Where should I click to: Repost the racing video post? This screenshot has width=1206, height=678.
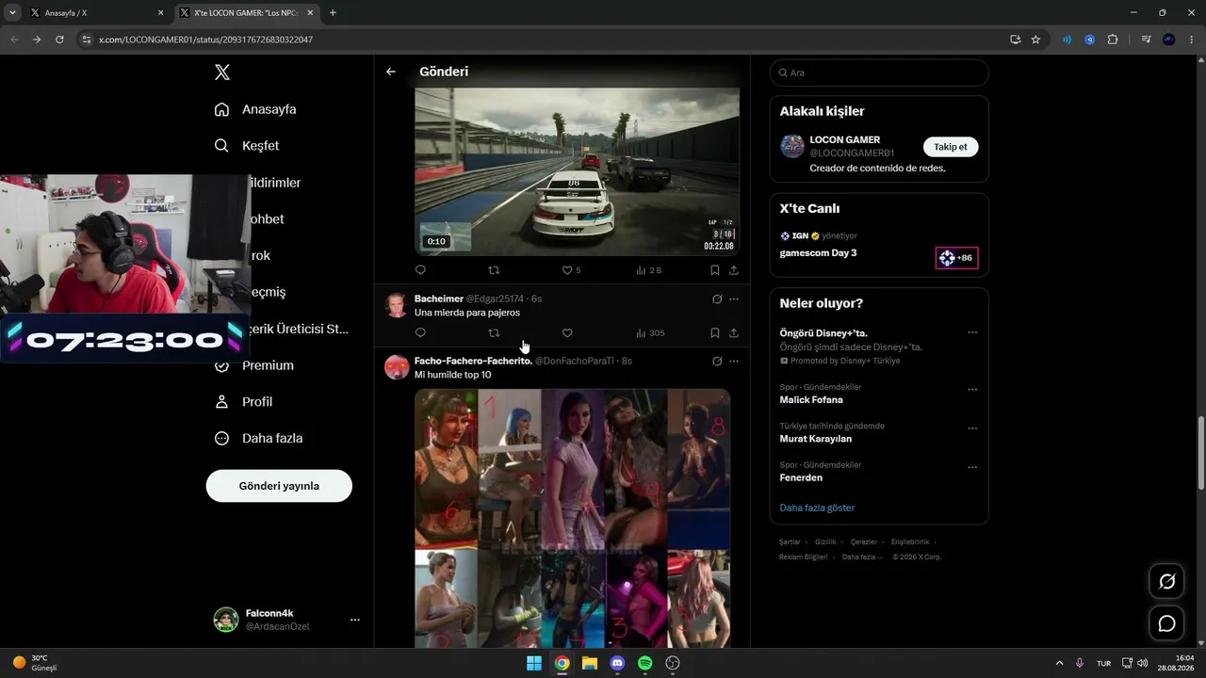click(x=494, y=270)
